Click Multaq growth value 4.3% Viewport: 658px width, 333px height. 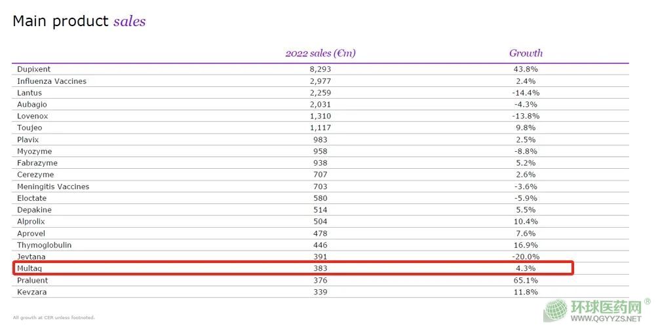(x=525, y=268)
